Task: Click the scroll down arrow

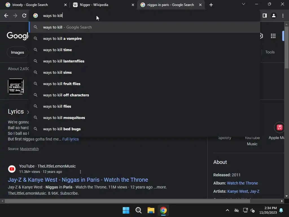Action: [286, 196]
